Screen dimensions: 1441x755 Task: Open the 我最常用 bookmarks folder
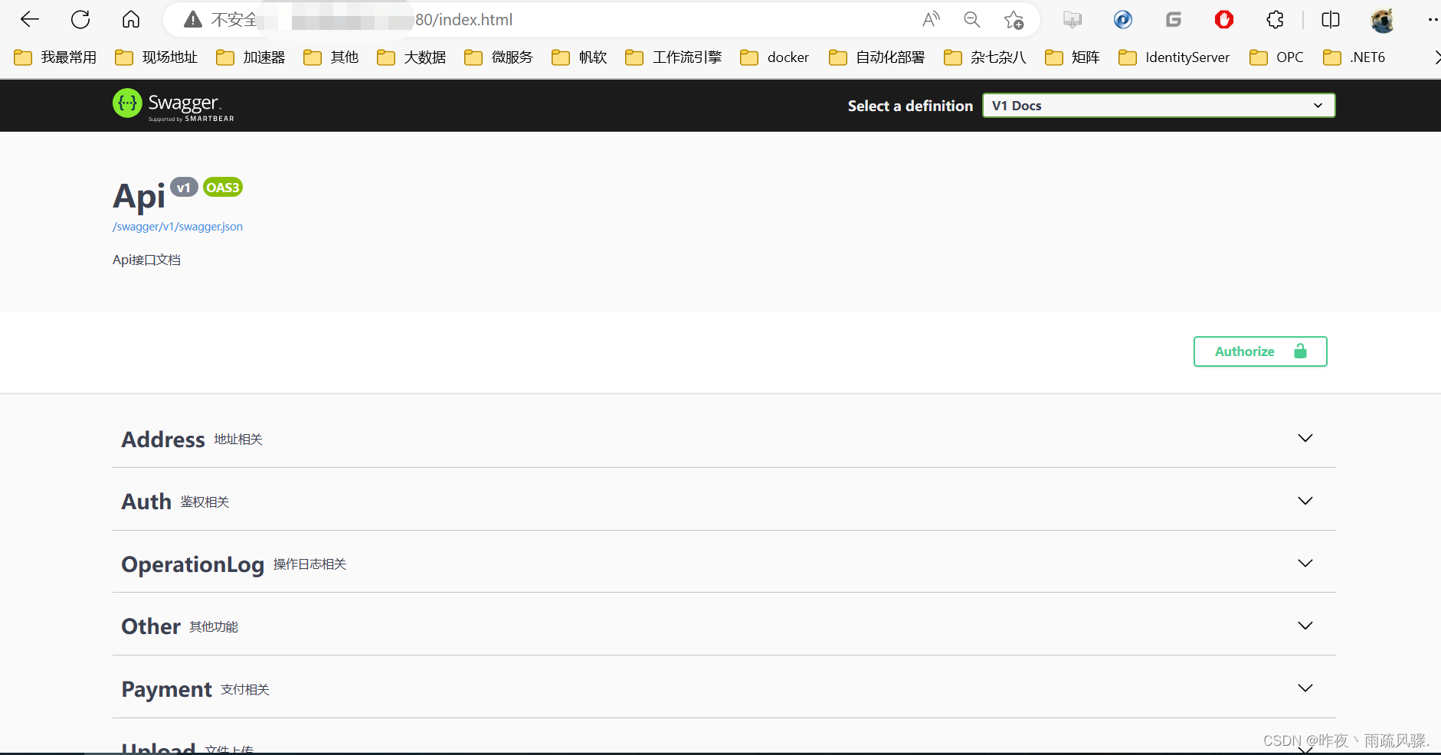click(x=55, y=57)
